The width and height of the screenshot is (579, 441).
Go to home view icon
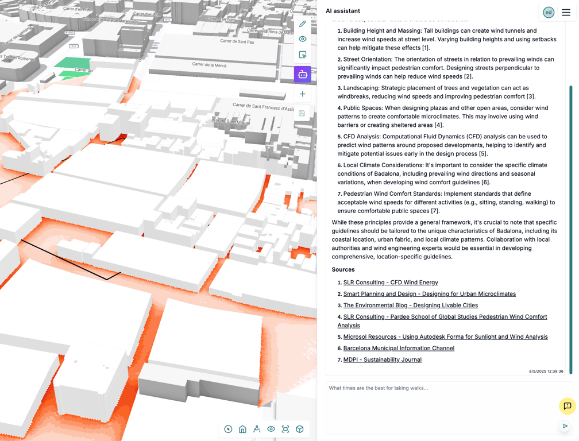(242, 429)
